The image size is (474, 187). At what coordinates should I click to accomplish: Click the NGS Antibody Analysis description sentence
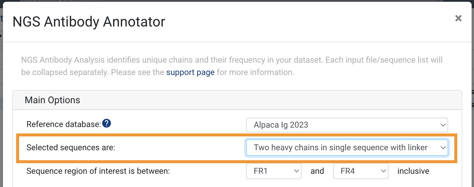172,60
